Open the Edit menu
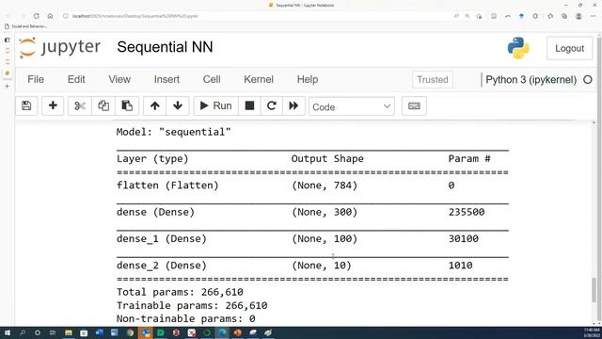 (x=76, y=79)
